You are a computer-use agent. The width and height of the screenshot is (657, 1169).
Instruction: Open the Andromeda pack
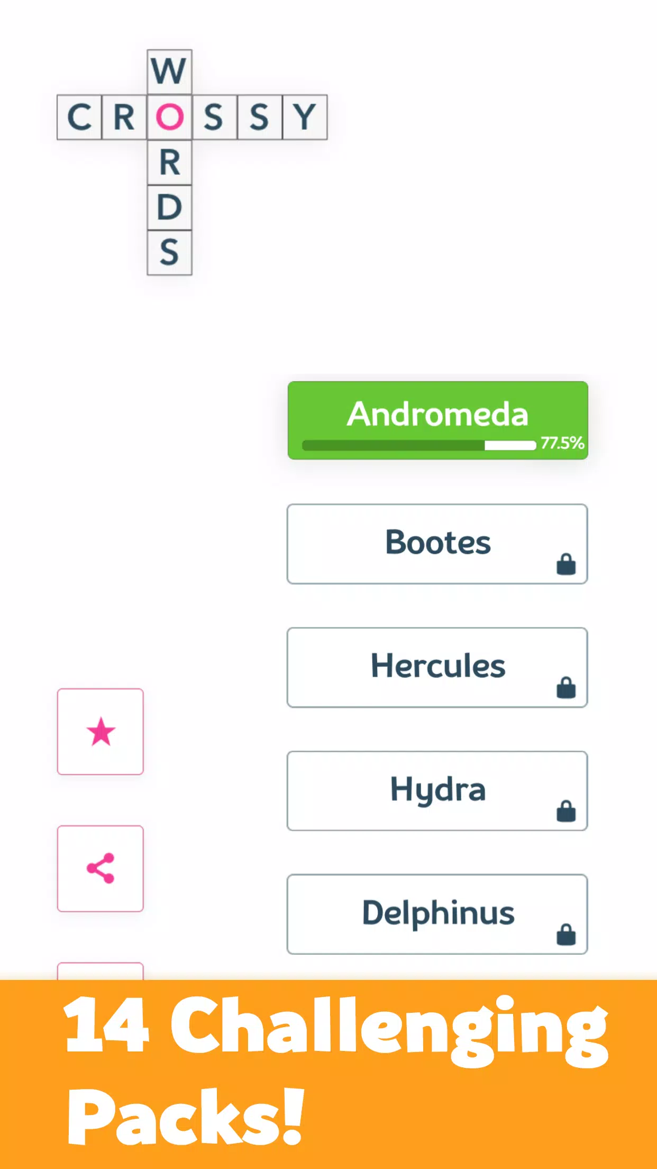pos(437,413)
